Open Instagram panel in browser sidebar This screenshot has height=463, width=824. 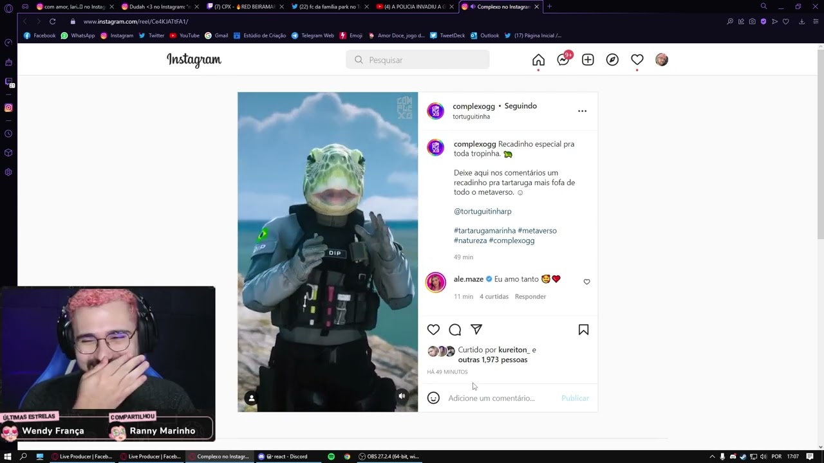[8, 107]
